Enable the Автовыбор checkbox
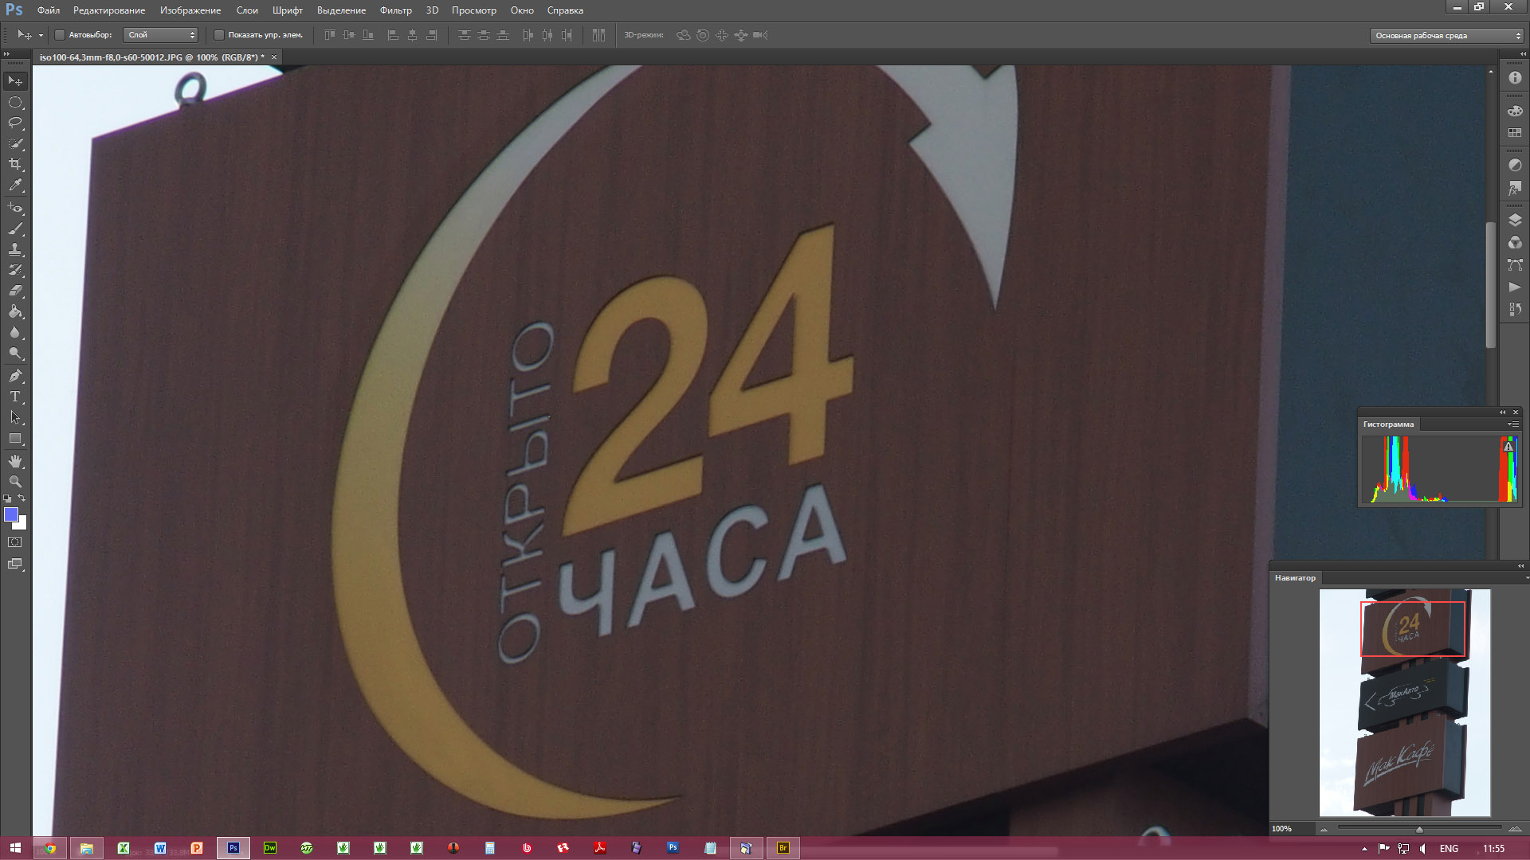The width and height of the screenshot is (1530, 860). click(x=60, y=35)
